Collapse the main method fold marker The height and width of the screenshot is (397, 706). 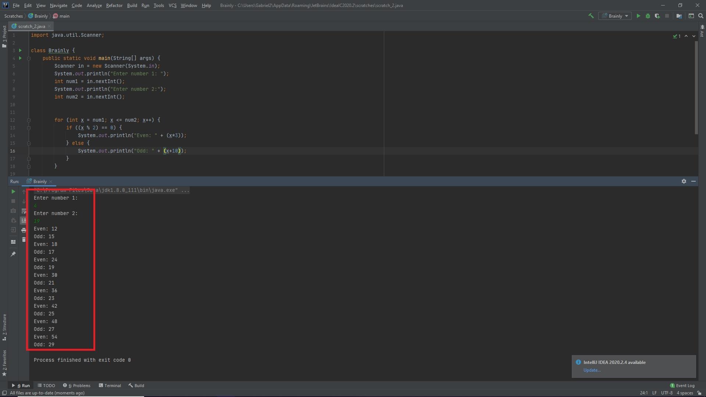point(29,58)
